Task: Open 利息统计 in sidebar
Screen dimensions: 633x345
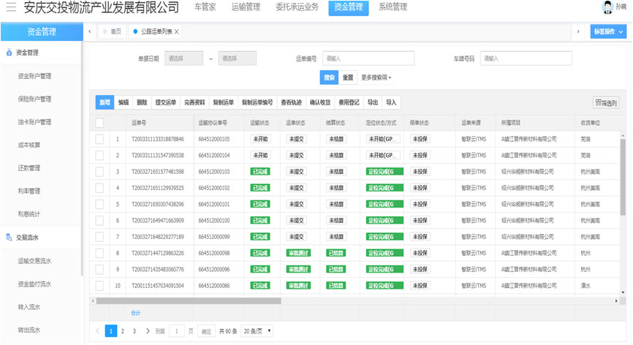Action: coord(29,214)
